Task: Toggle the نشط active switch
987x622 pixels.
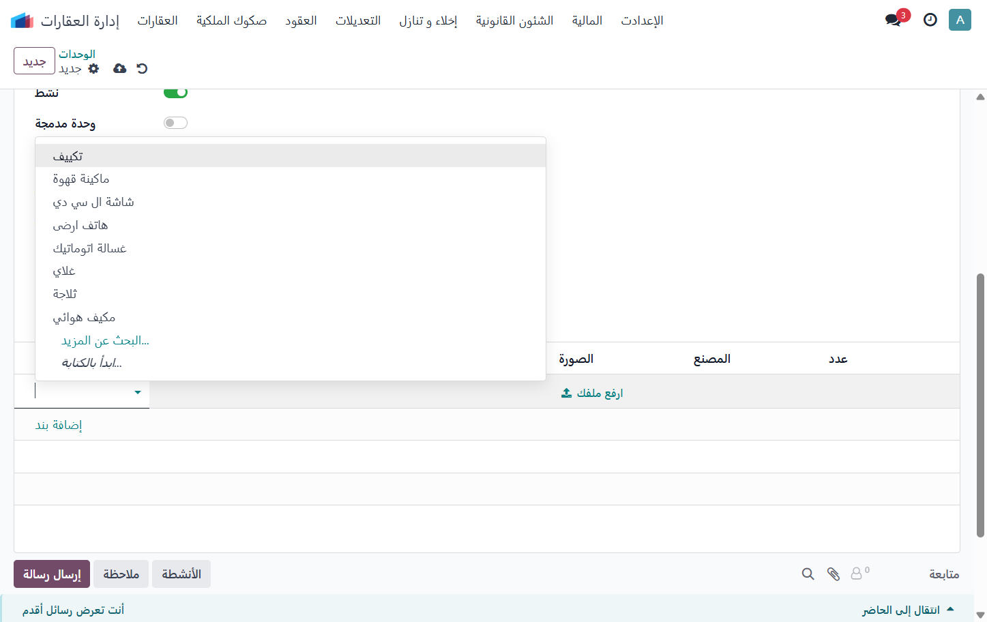Action: tap(175, 93)
